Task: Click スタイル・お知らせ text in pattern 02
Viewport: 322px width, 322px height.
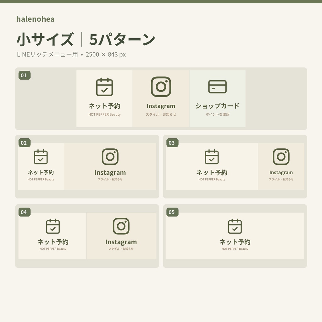Action: (x=110, y=179)
